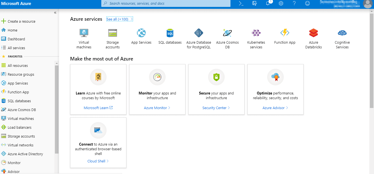Collapse the left sidebar menu
This screenshot has width=374, height=174.
[x=55, y=13]
